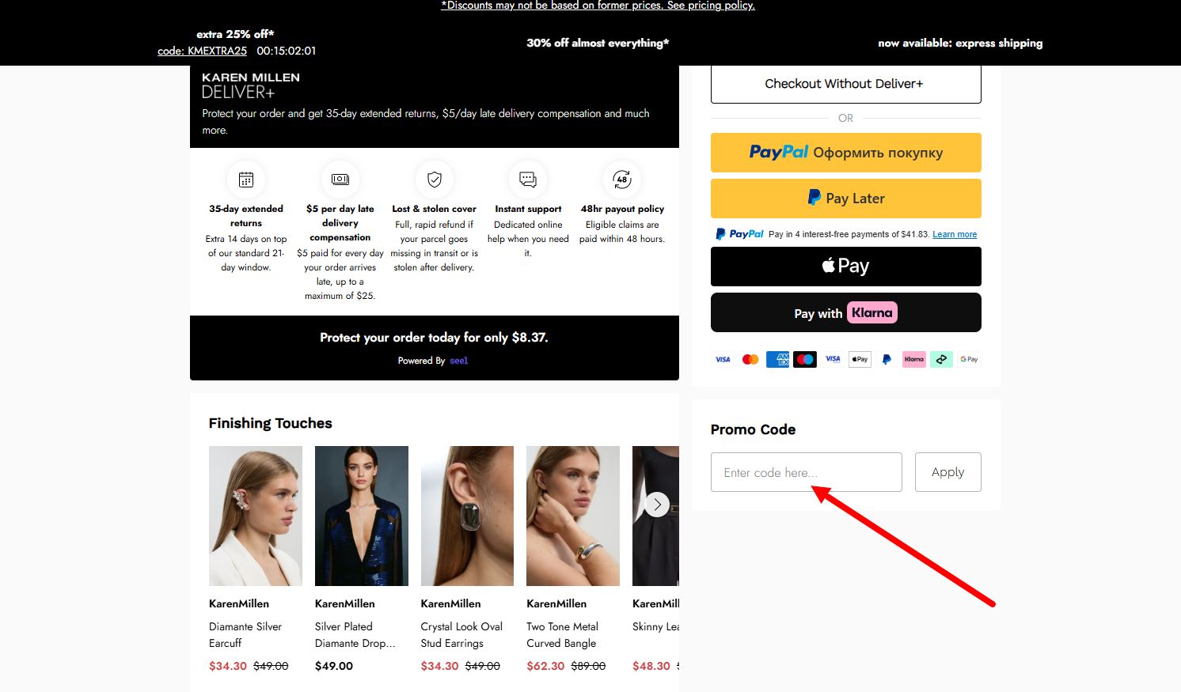Click the G Pay payment icon
Screen dimensions: 1181x692
(969, 359)
